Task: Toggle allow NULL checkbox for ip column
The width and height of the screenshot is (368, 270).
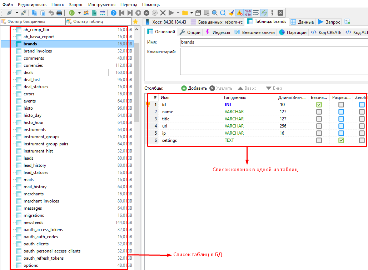Action: coord(341,133)
